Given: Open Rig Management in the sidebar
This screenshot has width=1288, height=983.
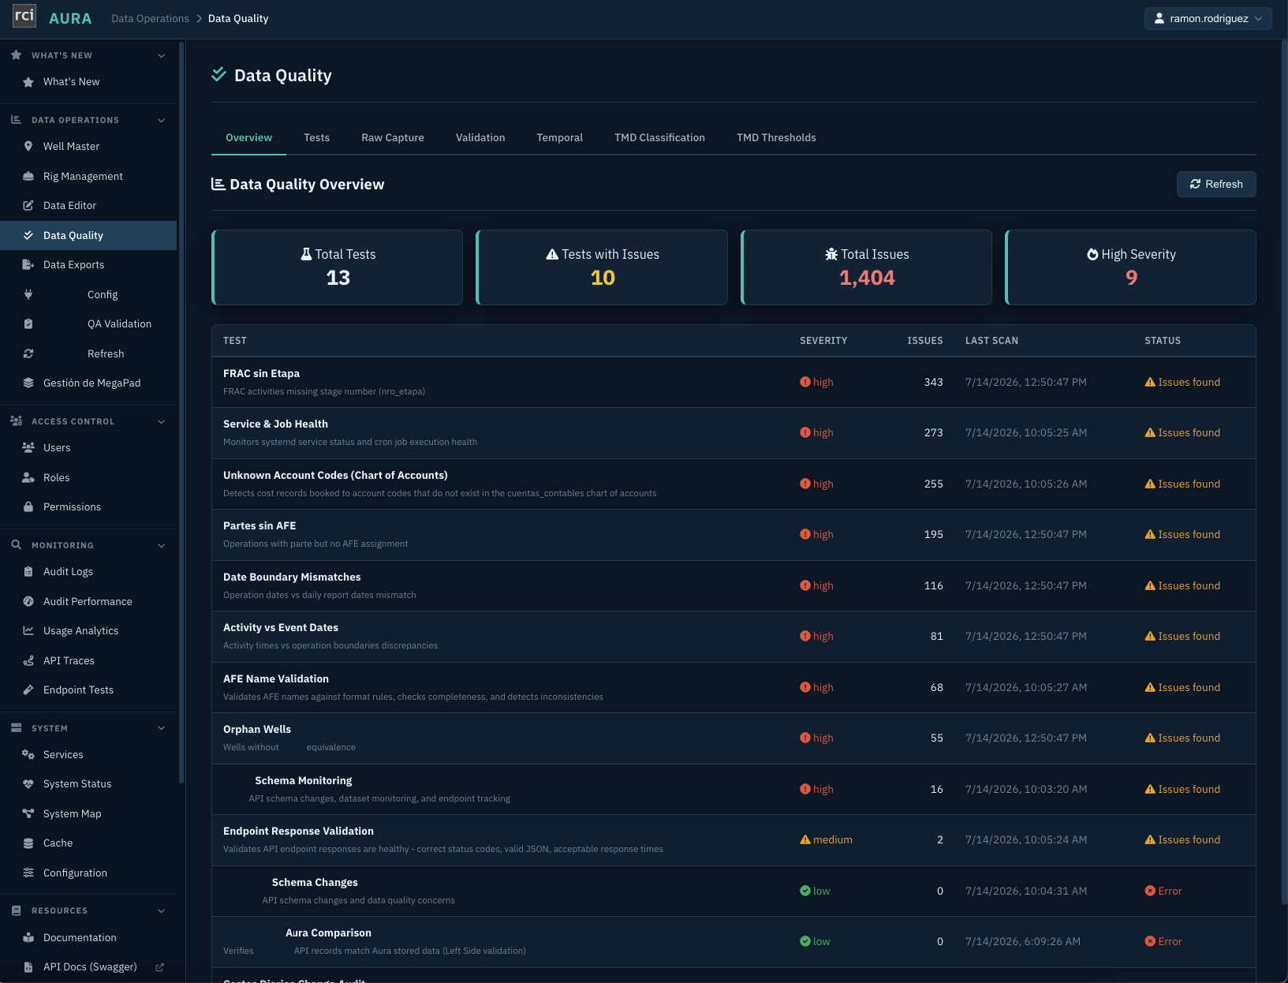Looking at the screenshot, I should (88, 176).
